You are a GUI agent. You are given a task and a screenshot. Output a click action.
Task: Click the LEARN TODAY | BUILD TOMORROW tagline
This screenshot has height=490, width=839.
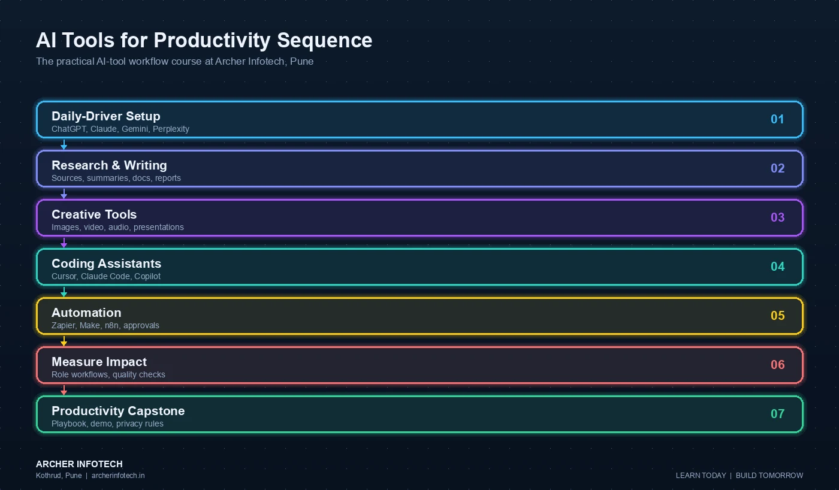(x=740, y=476)
